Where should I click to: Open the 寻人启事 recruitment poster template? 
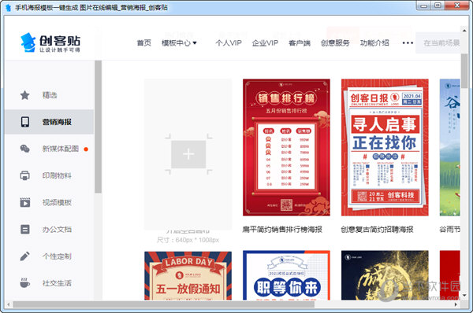tap(385, 148)
